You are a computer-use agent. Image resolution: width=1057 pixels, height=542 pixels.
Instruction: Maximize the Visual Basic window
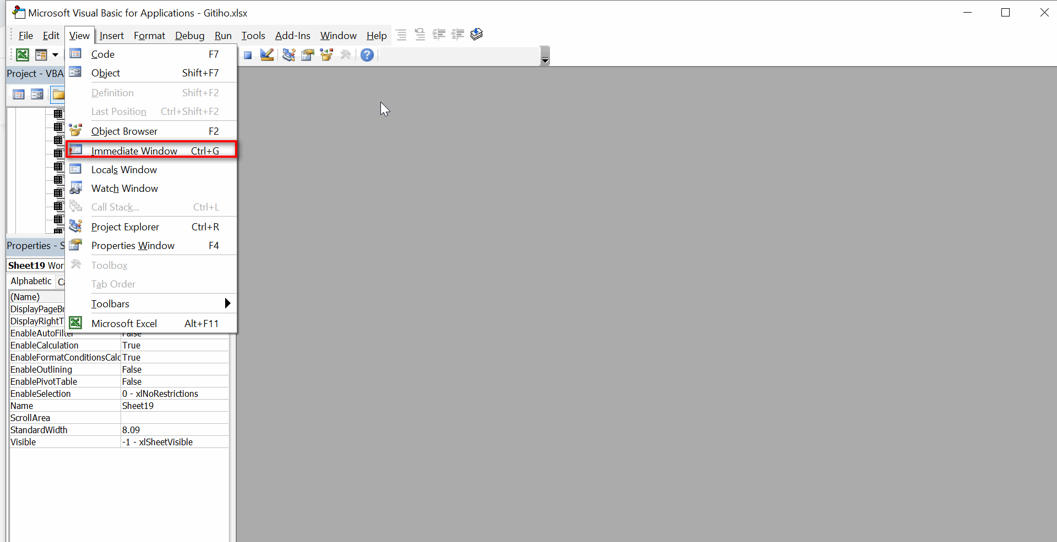tap(1005, 13)
